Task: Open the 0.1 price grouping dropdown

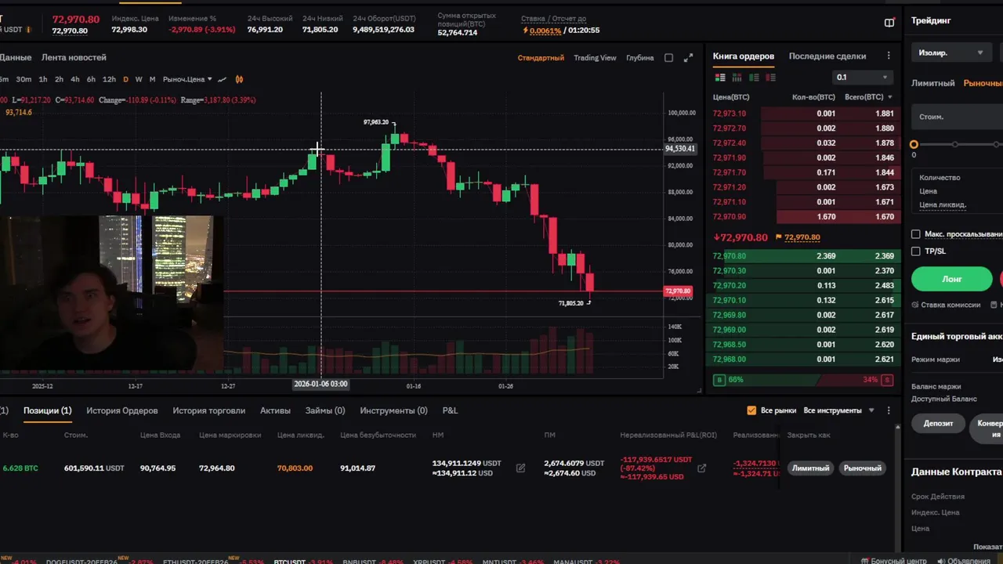Action: [x=862, y=78]
